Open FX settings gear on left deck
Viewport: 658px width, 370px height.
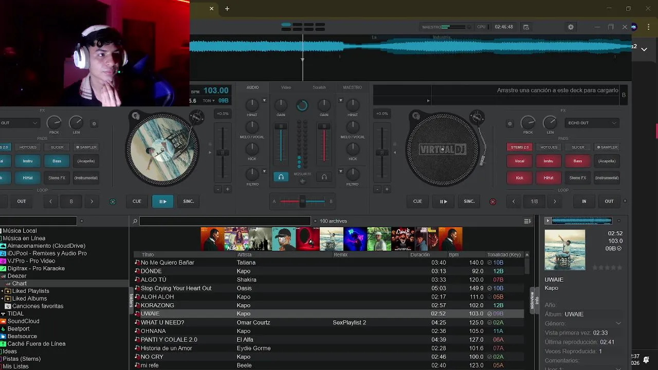click(x=94, y=123)
